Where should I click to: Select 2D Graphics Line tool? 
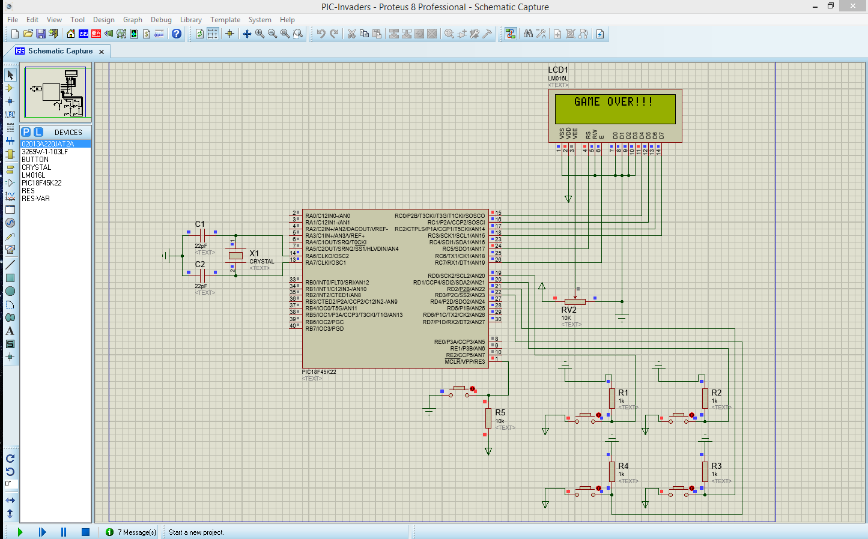[10, 265]
